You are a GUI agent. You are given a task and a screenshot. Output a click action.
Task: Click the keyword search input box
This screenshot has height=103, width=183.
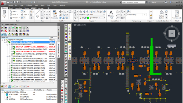pyautogui.click(x=133, y=2)
